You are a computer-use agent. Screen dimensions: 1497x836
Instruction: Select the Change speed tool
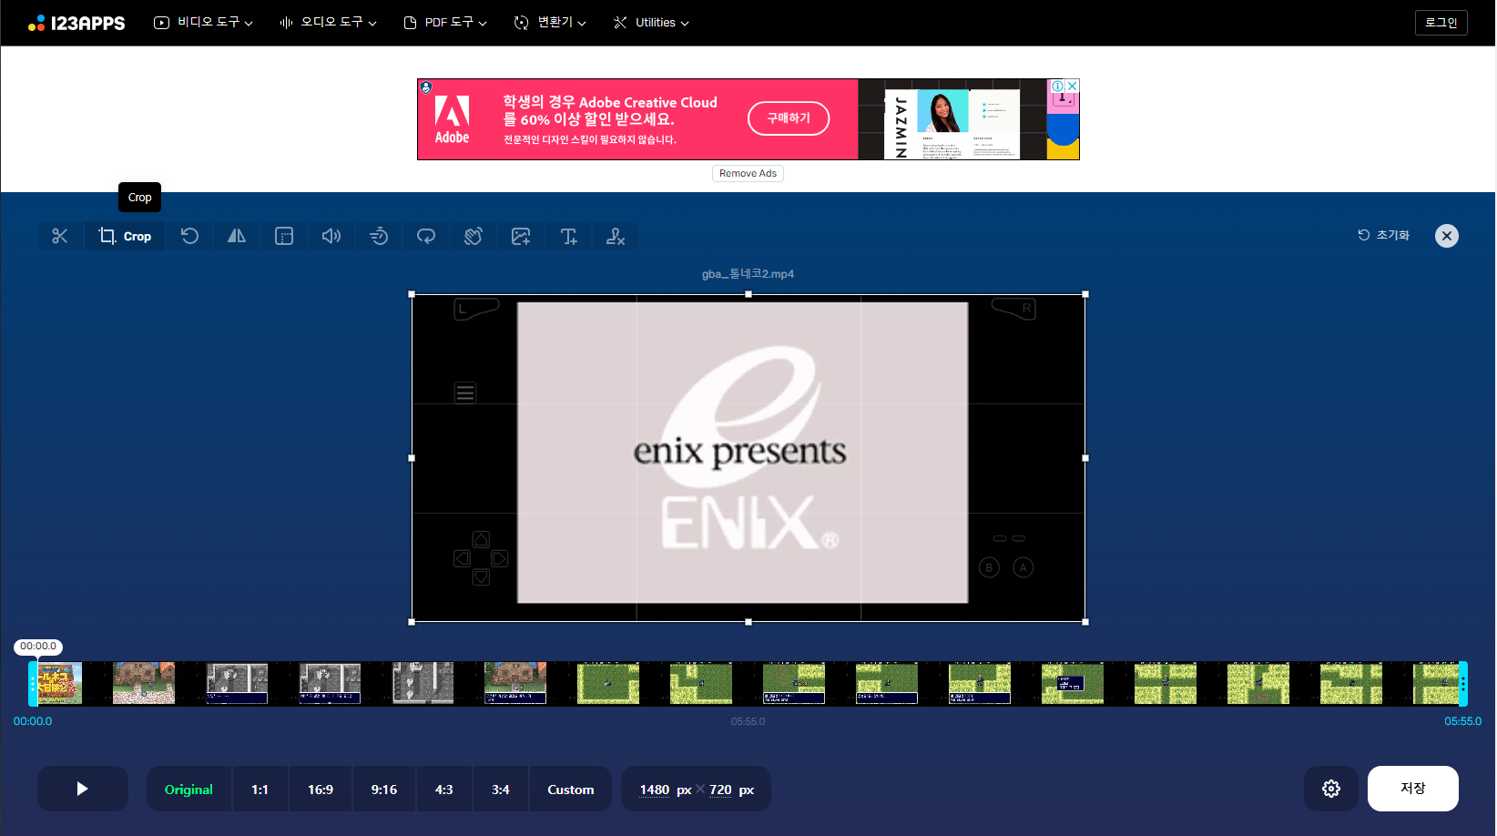(x=379, y=236)
